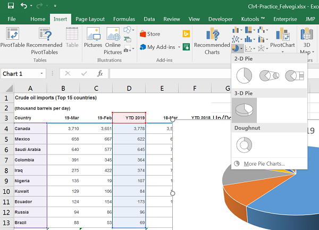
Task: Click the Select All corner triangle
Action: [x=9, y=88]
